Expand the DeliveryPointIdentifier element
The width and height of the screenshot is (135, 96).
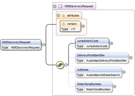coord(131,58)
